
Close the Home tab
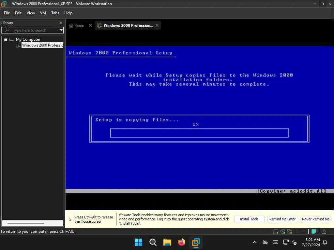(90, 25)
